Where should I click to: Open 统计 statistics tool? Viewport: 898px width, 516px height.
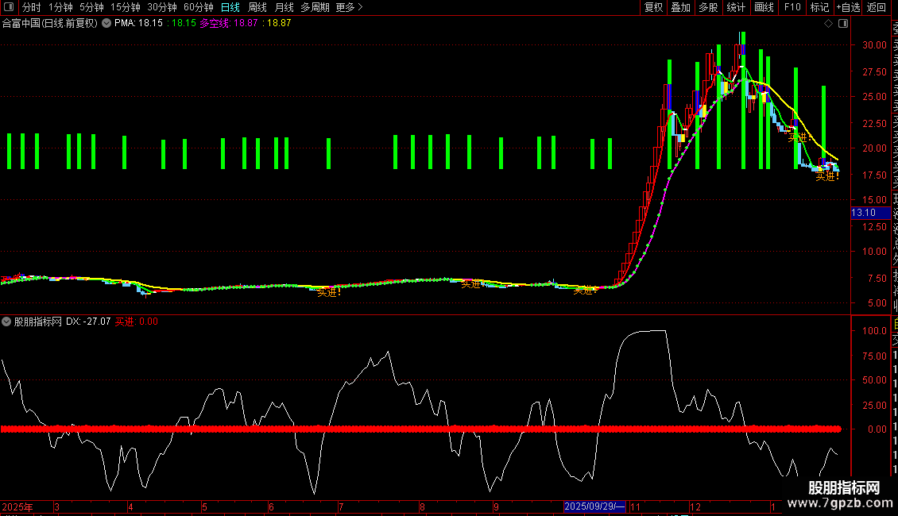(x=736, y=7)
